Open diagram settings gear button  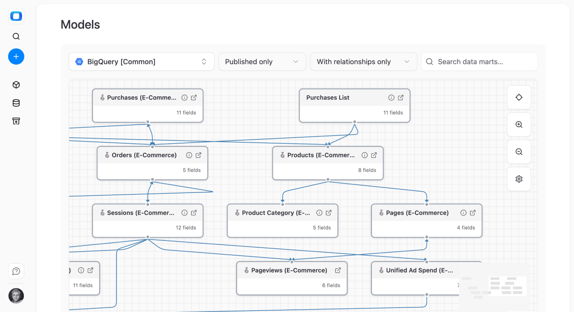pos(519,179)
